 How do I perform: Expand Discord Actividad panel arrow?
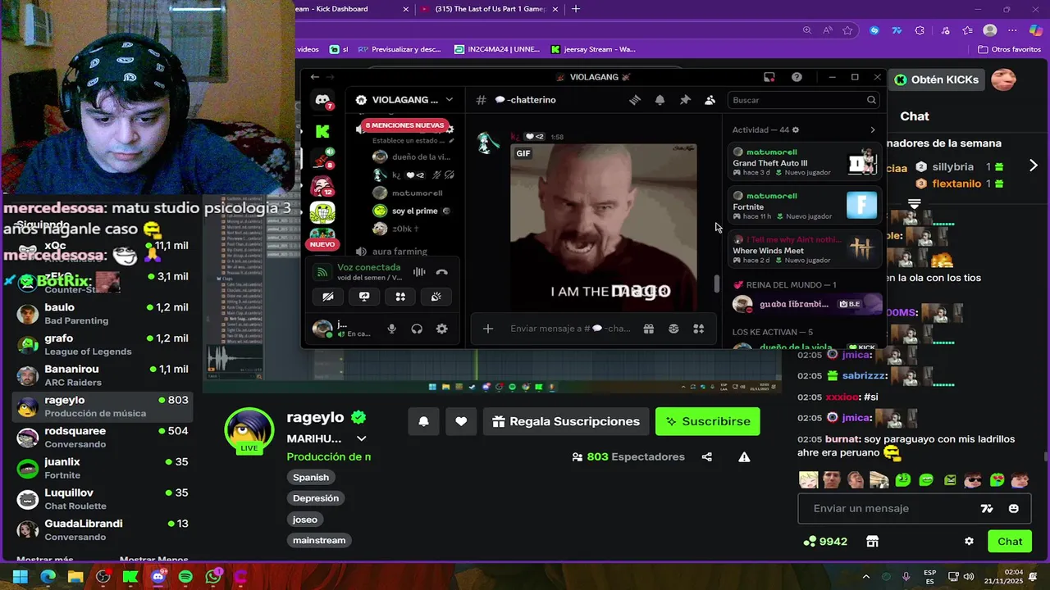(872, 129)
